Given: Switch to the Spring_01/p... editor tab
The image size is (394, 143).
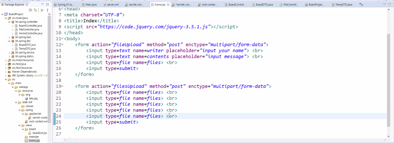Looking at the screenshot, I should tap(64, 5).
